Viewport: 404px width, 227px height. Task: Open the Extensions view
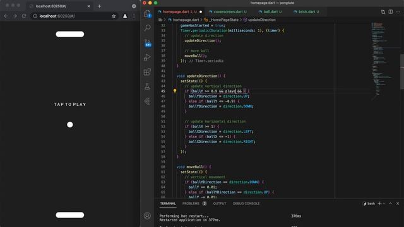tap(147, 72)
